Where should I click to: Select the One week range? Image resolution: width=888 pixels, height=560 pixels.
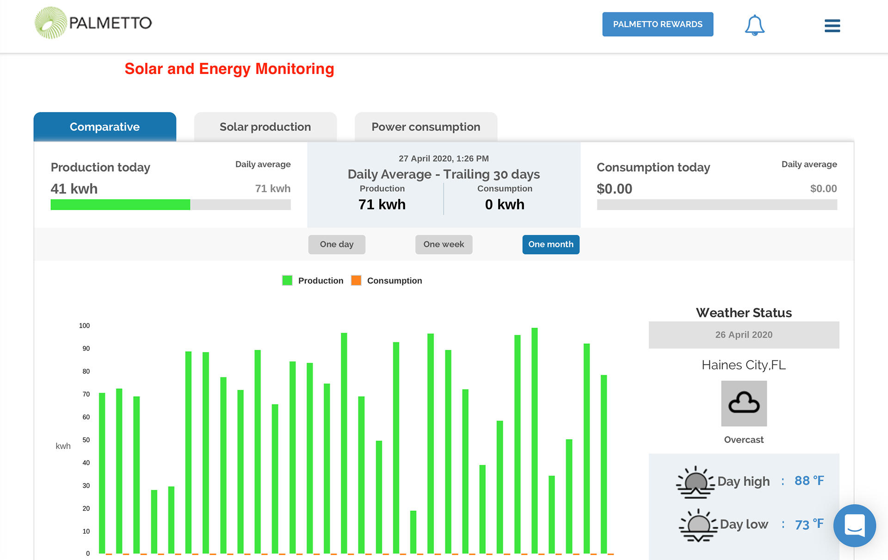point(444,244)
